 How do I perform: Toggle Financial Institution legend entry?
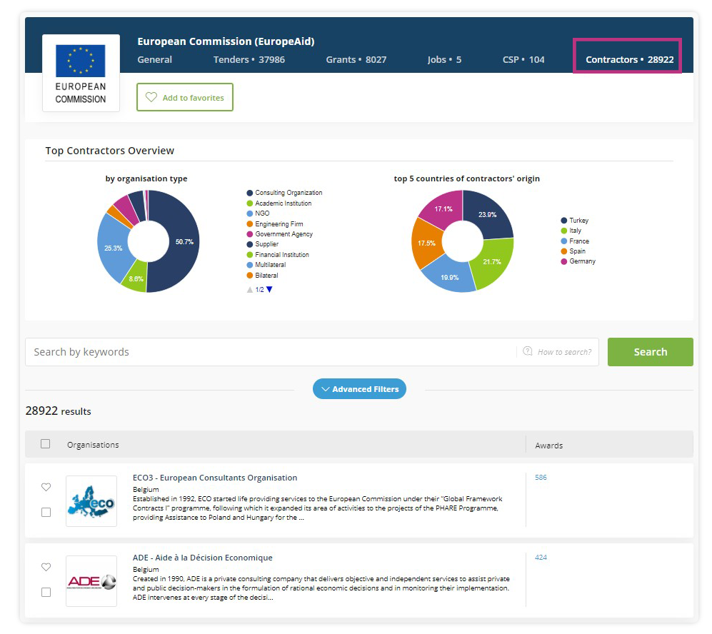click(278, 255)
